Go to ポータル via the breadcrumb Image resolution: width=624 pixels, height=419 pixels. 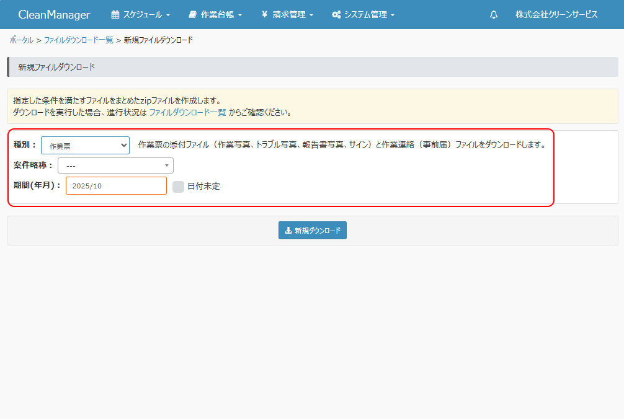point(22,40)
